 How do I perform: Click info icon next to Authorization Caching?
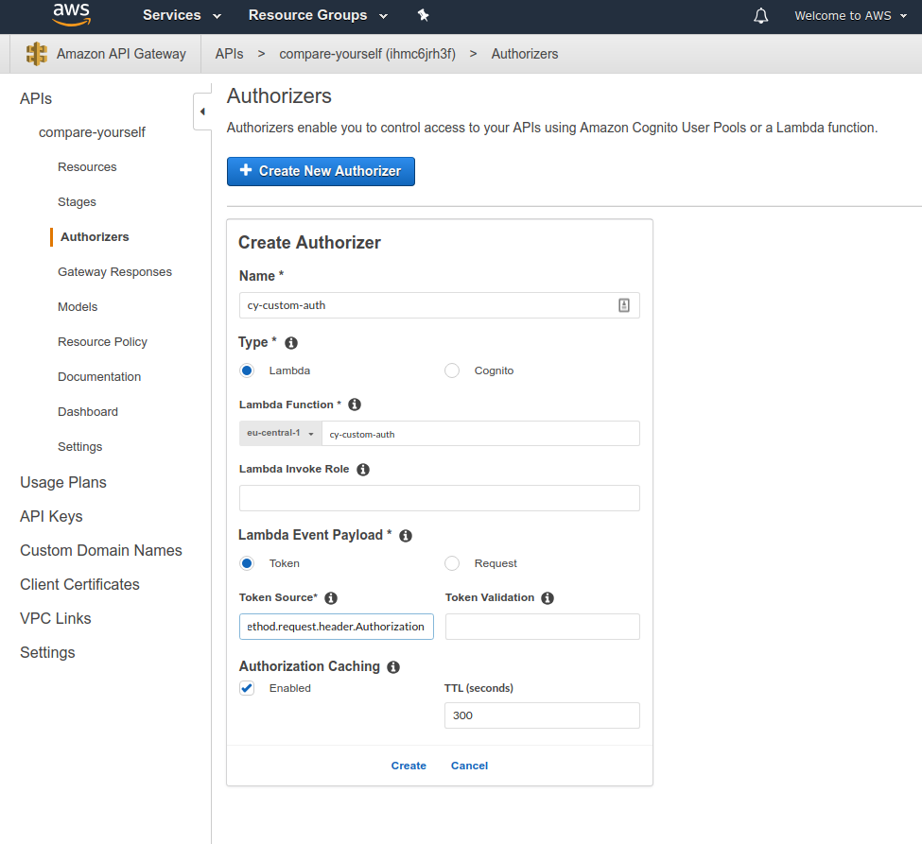393,667
